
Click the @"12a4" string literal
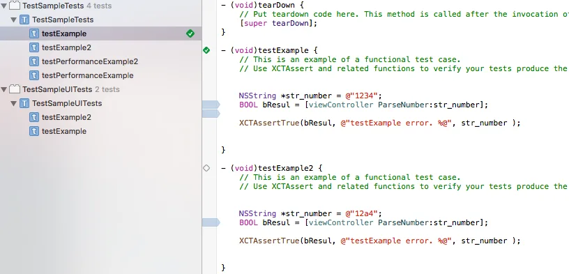(361, 214)
